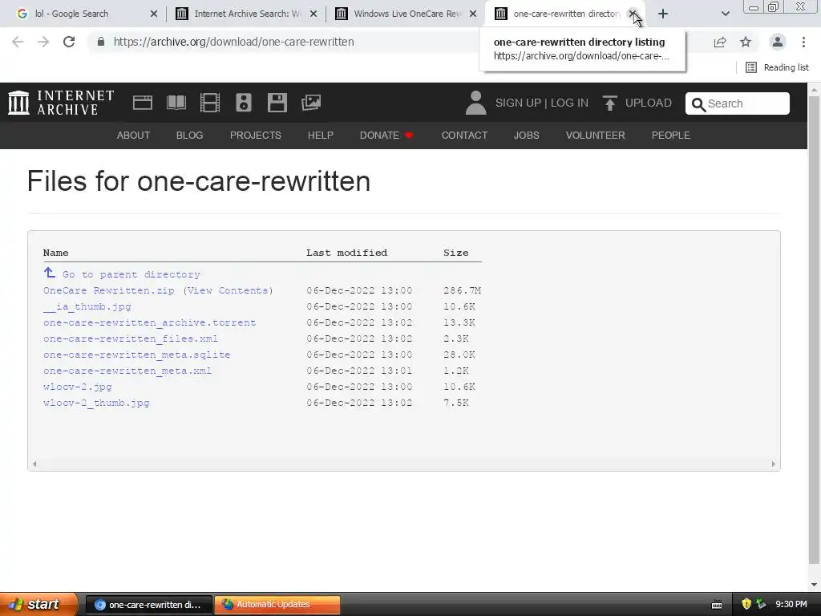Click the browser forward arrow

(x=43, y=42)
